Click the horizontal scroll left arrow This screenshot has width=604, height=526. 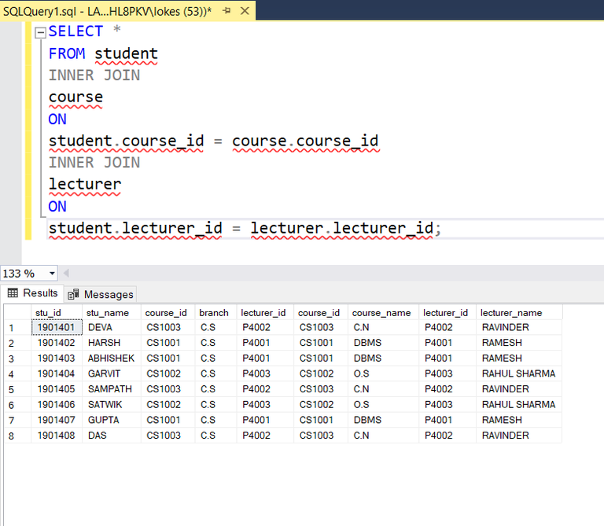click(66, 273)
